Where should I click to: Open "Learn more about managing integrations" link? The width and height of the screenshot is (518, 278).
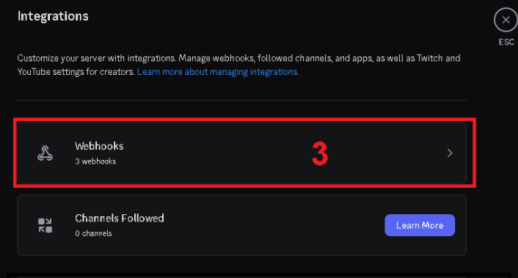coord(218,72)
